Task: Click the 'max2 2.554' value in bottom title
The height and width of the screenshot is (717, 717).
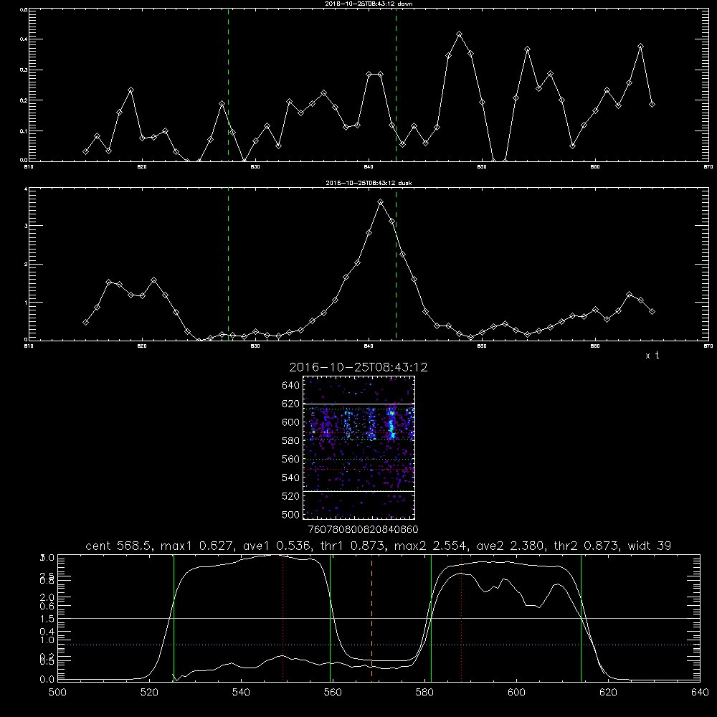Action: pyautogui.click(x=432, y=546)
